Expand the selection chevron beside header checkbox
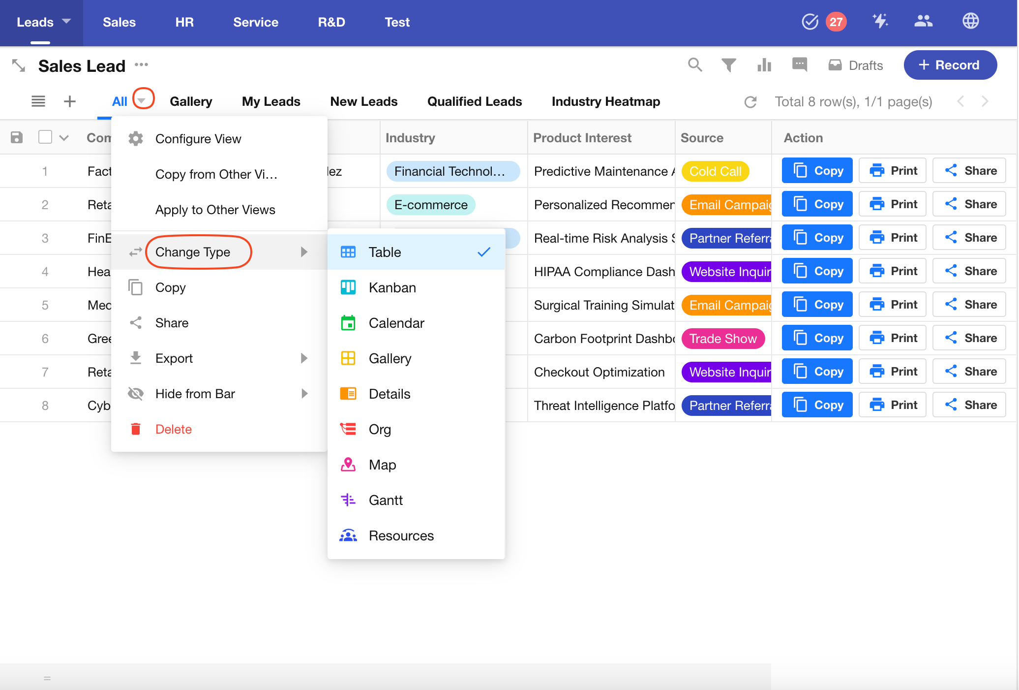 pos(64,138)
